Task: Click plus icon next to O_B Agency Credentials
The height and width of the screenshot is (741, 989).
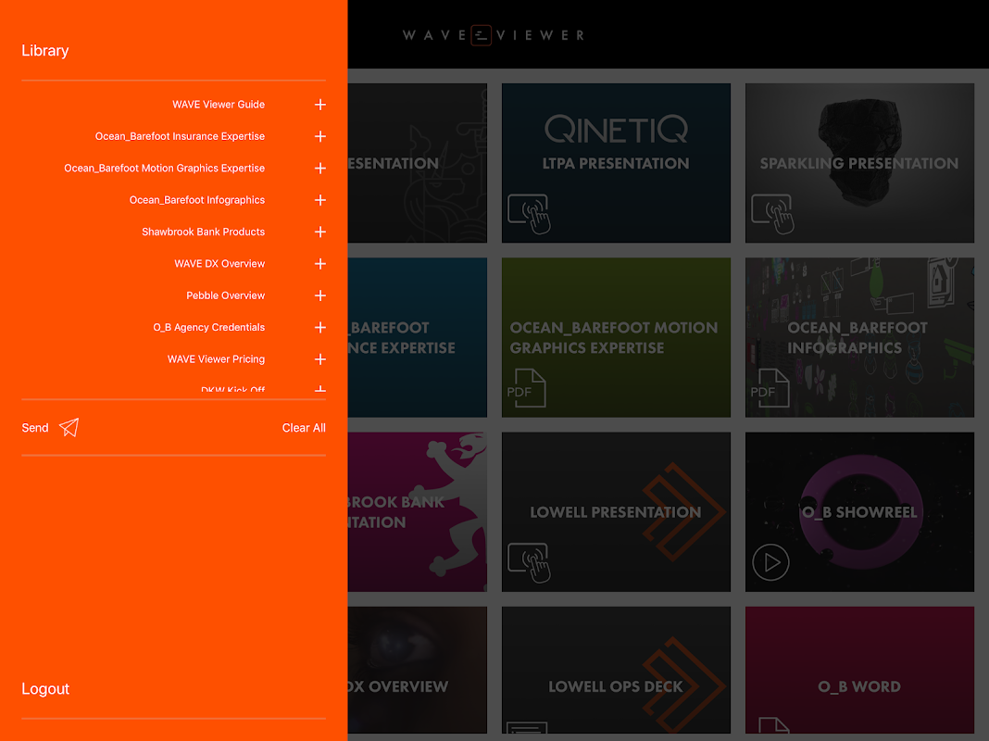Action: point(320,327)
